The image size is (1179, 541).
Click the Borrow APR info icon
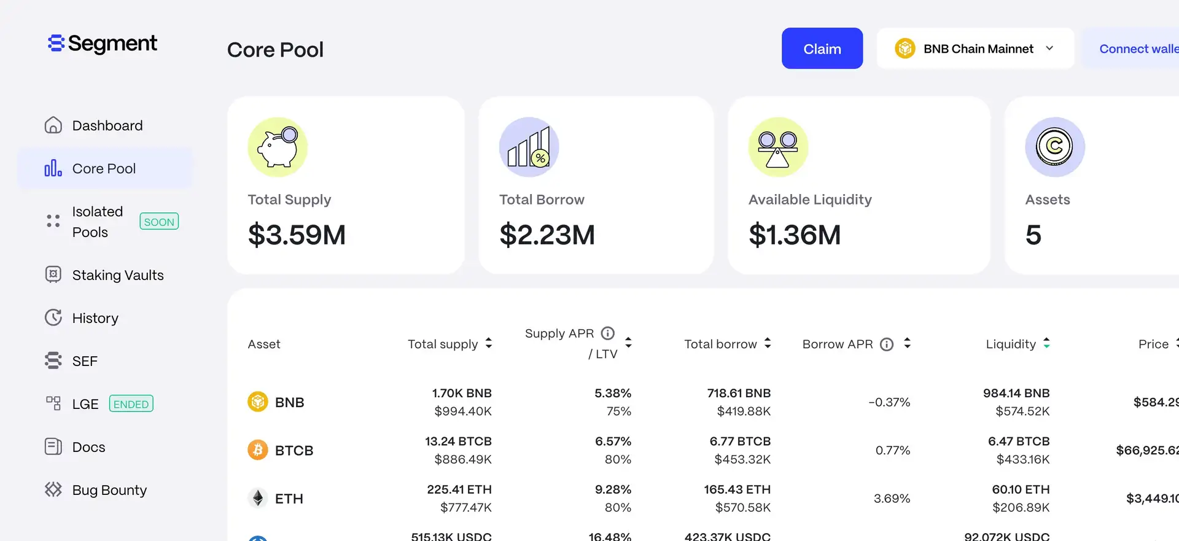click(886, 344)
